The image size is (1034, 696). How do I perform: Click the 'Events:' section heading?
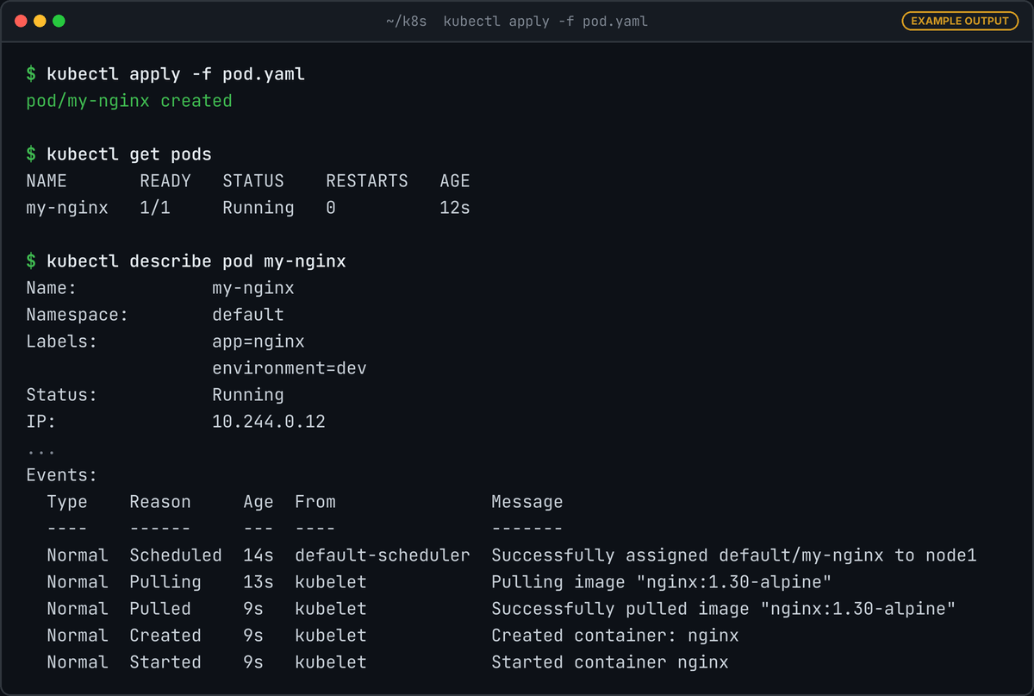62,475
